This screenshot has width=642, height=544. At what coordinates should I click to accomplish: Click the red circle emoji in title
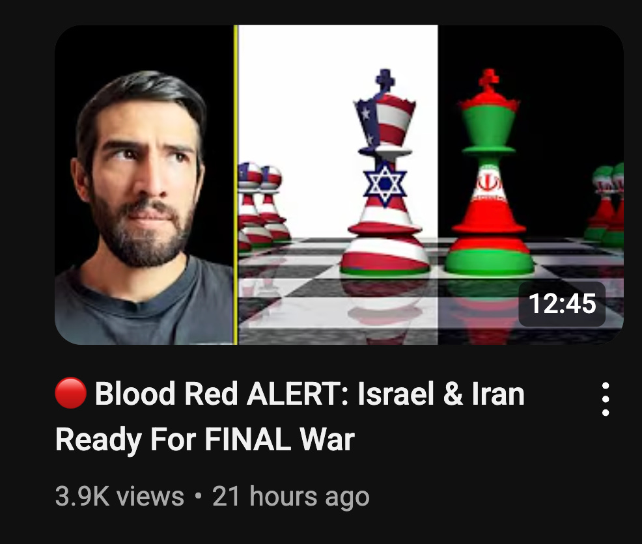70,393
